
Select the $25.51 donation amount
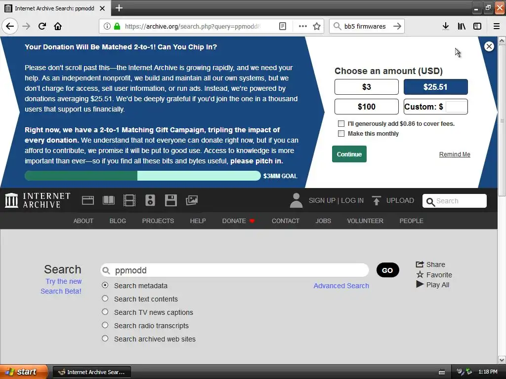[436, 87]
